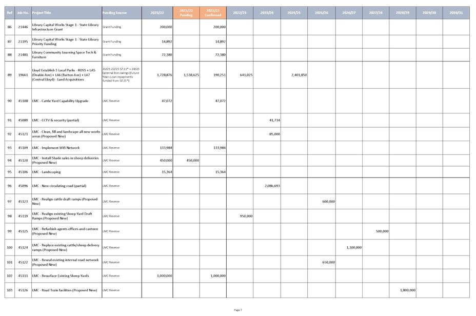Click the '2030/31' column header

(x=456, y=13)
